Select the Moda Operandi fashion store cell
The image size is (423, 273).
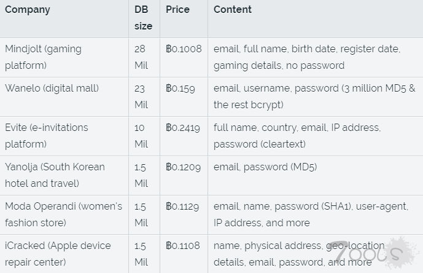click(x=63, y=215)
